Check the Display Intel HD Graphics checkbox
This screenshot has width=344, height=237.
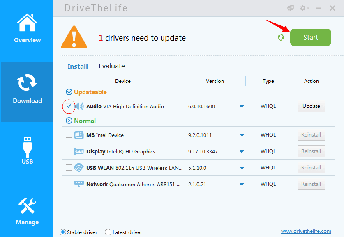tap(69, 151)
